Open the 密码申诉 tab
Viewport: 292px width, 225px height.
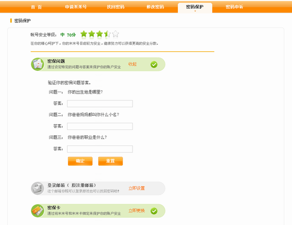pos(234,7)
